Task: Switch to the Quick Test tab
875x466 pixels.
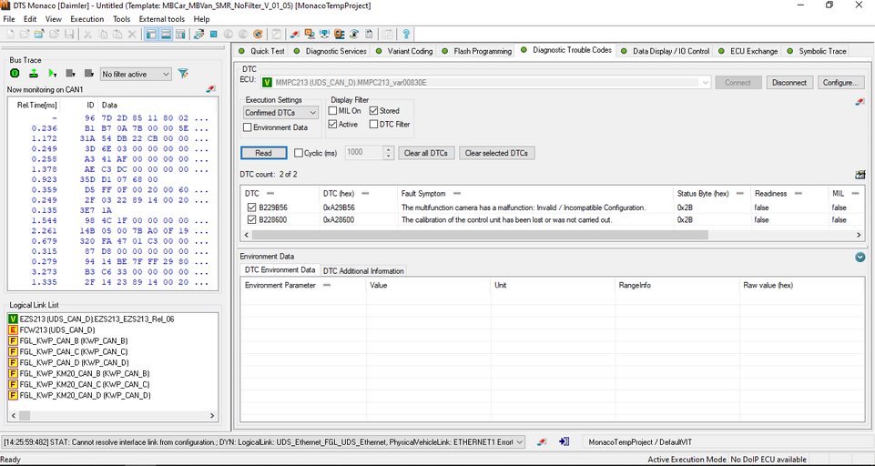Action: 261,51
